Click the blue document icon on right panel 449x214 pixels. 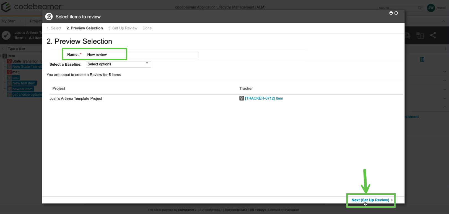coord(422,60)
